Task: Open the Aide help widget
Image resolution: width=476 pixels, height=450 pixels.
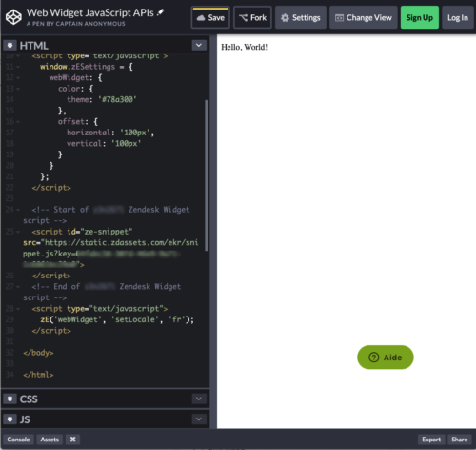Action: coord(386,358)
